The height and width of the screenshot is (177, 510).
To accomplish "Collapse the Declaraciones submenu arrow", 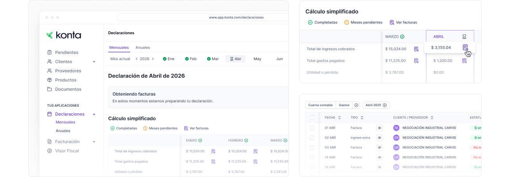I will tap(94, 114).
